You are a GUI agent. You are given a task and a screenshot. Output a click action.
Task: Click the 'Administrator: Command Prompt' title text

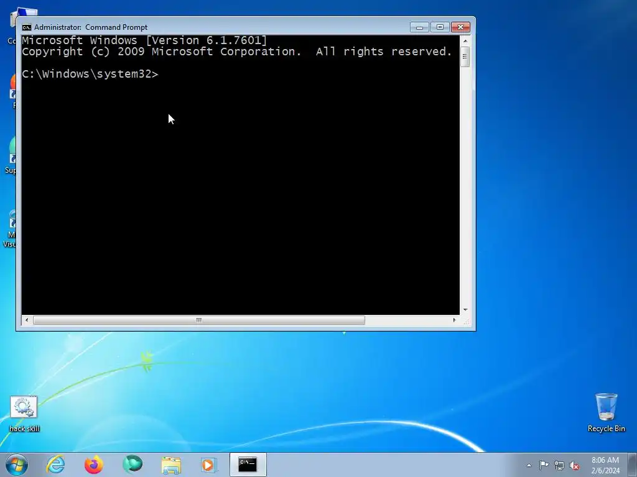[x=91, y=27]
